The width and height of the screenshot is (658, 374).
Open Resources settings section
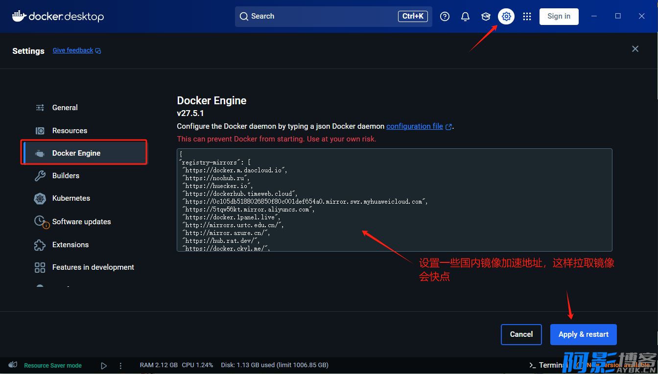click(x=70, y=131)
